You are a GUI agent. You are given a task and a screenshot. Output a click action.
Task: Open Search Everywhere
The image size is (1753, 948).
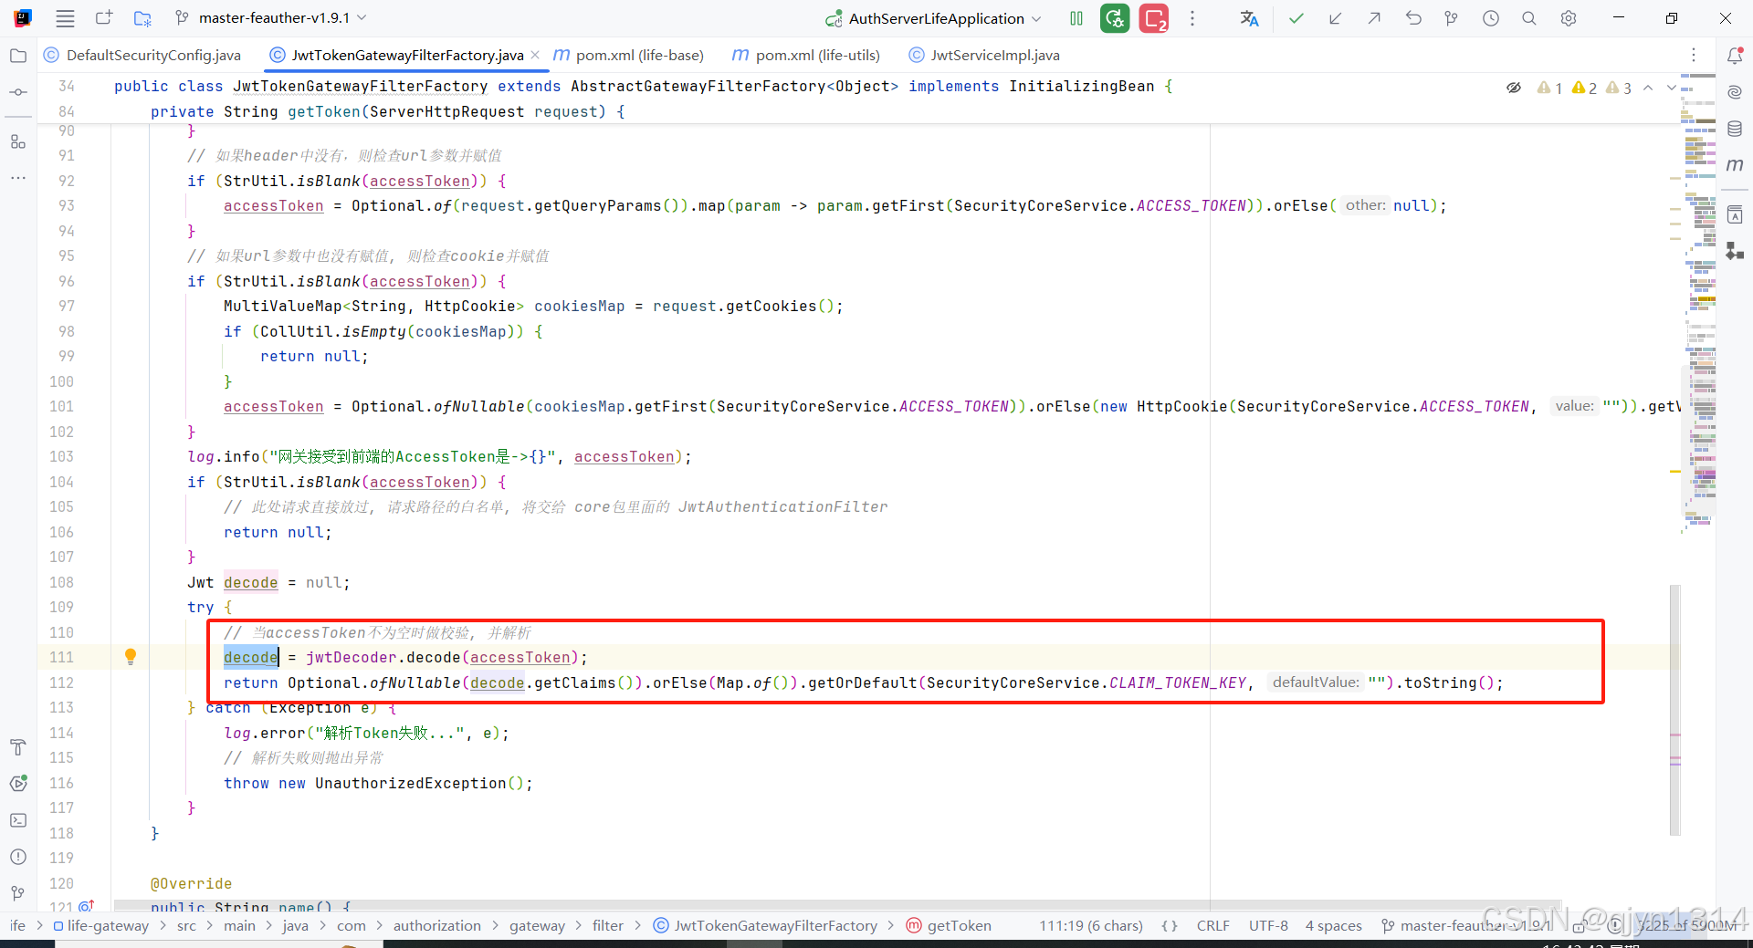click(1529, 18)
